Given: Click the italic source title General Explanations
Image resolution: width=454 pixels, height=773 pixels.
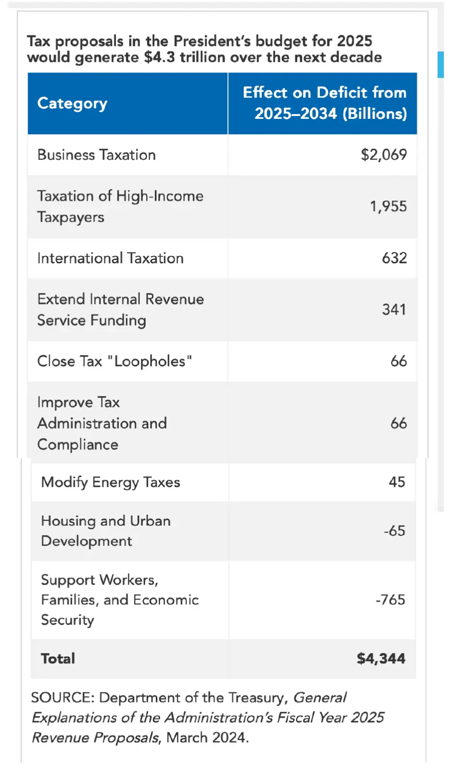Looking at the screenshot, I should point(207,717).
